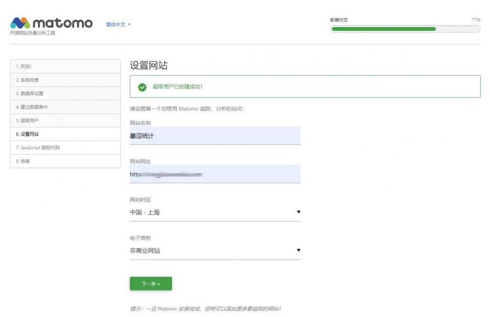The width and height of the screenshot is (490, 317).
Task: Click the 超级用户已创建成功! message
Action: pyautogui.click(x=177, y=87)
